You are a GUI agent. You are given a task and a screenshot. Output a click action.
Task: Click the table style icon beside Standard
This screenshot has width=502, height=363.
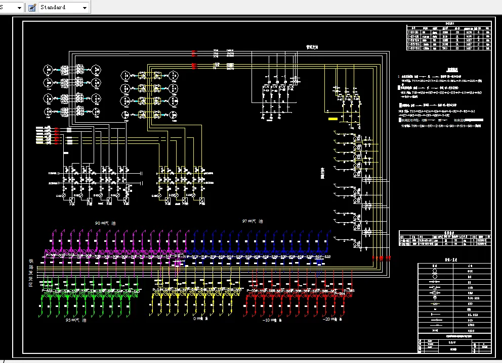32,8
